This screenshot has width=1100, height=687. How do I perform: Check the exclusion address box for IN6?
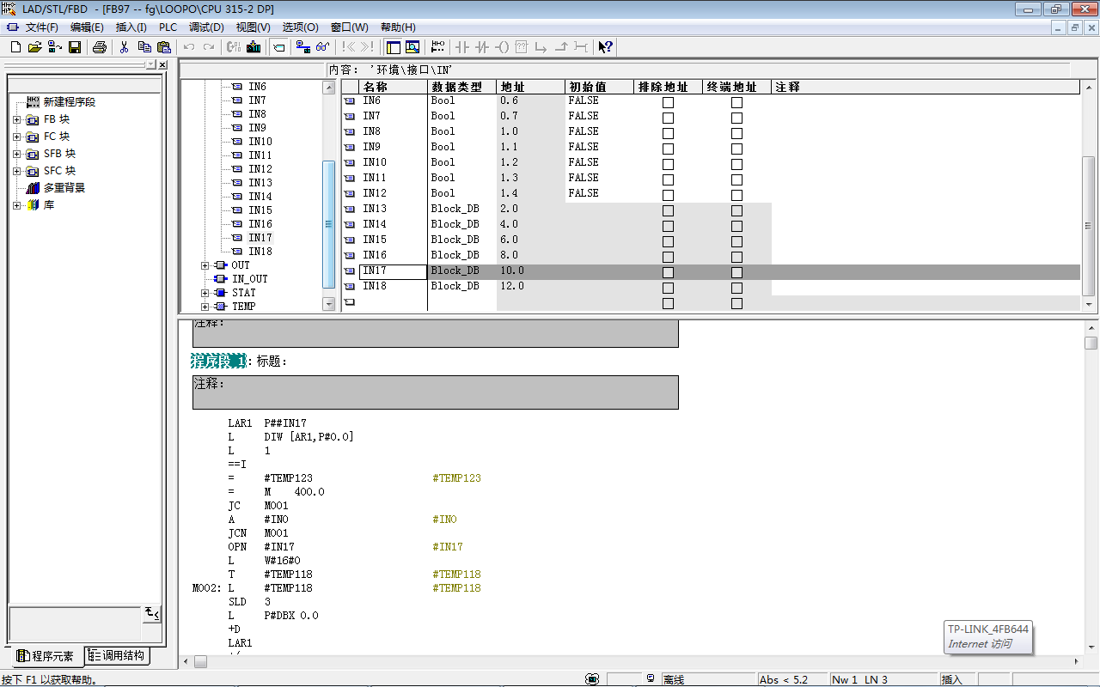click(x=668, y=102)
